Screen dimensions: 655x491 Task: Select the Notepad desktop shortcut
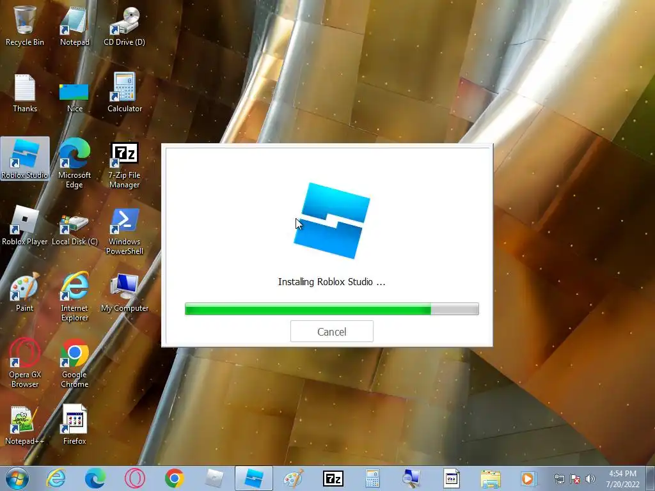pos(74,26)
